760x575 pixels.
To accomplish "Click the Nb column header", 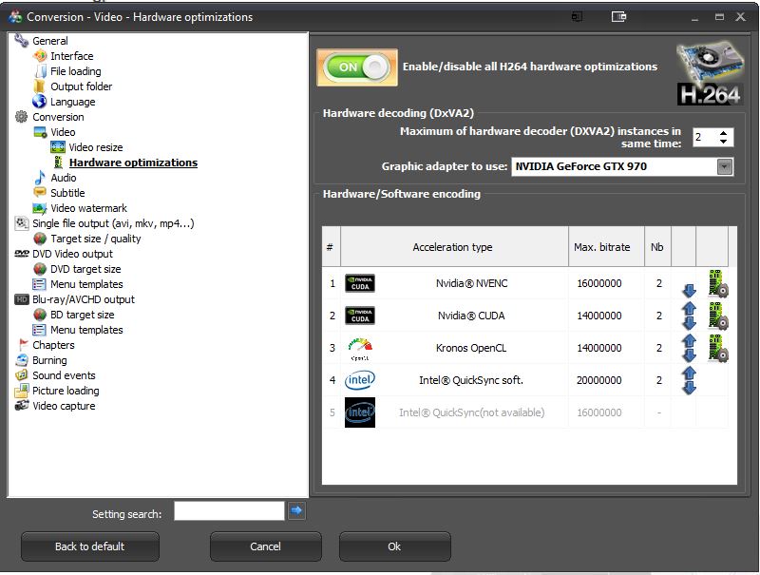I will 657,247.
